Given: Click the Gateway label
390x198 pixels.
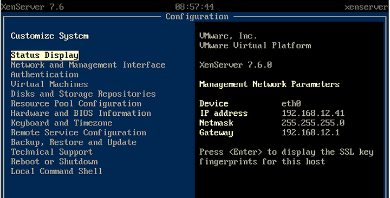Looking at the screenshot, I should (216, 133).
